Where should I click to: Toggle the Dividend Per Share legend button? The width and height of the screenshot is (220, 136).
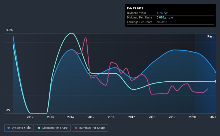tap(53, 128)
